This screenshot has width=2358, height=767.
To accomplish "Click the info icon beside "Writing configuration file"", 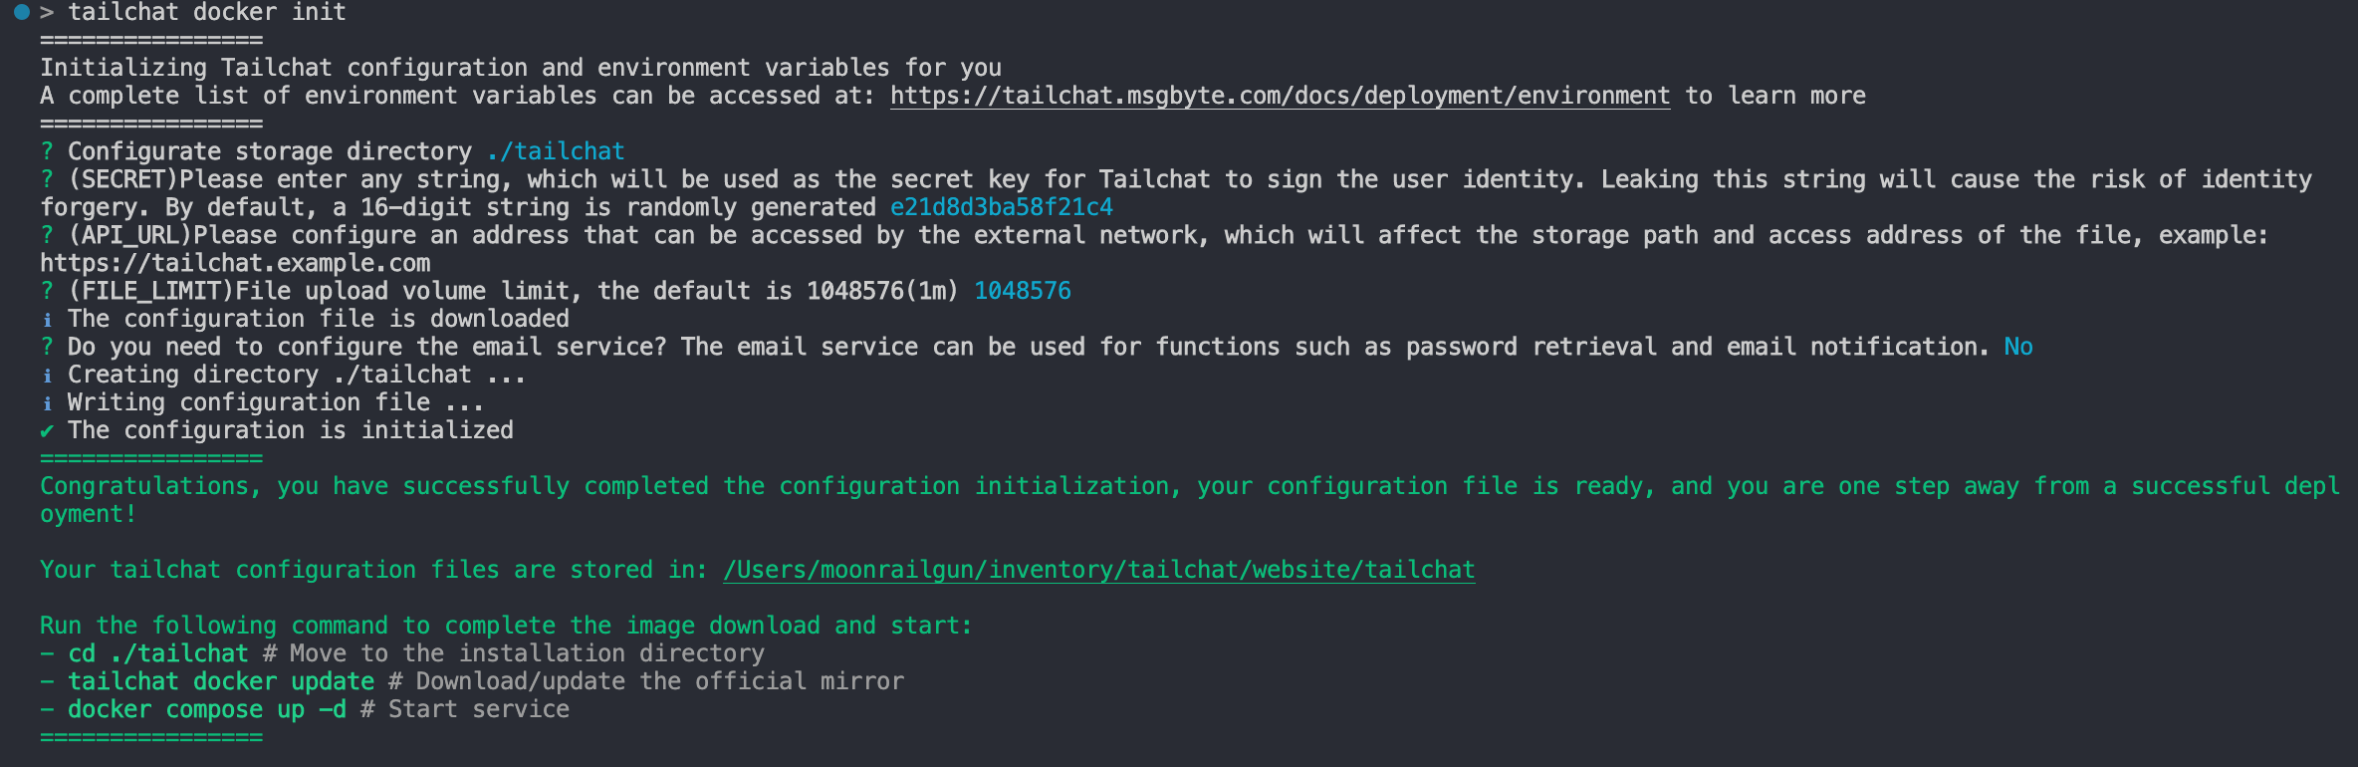I will point(47,403).
